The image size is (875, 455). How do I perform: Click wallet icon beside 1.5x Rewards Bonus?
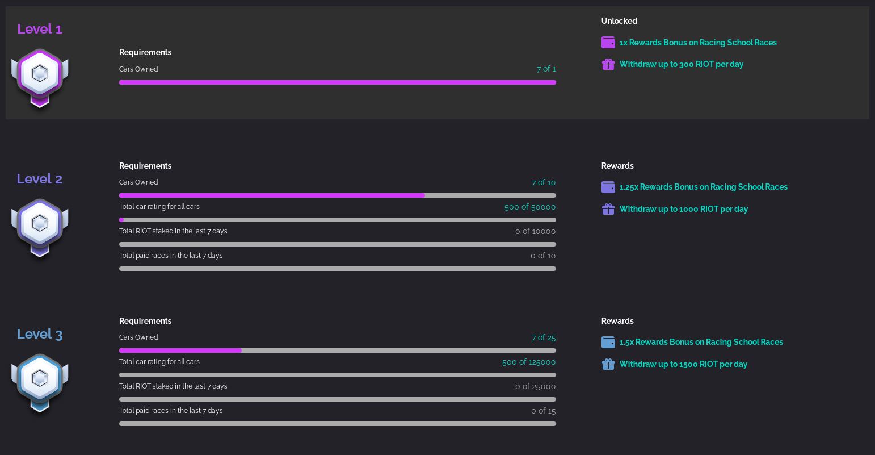click(x=608, y=342)
